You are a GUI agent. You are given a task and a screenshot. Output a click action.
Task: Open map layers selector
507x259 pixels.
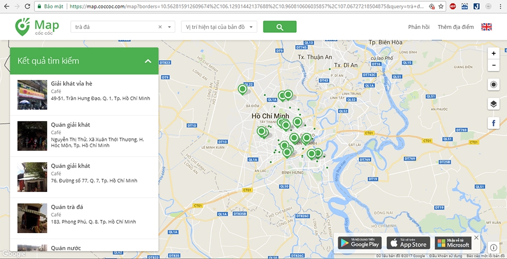point(493,104)
